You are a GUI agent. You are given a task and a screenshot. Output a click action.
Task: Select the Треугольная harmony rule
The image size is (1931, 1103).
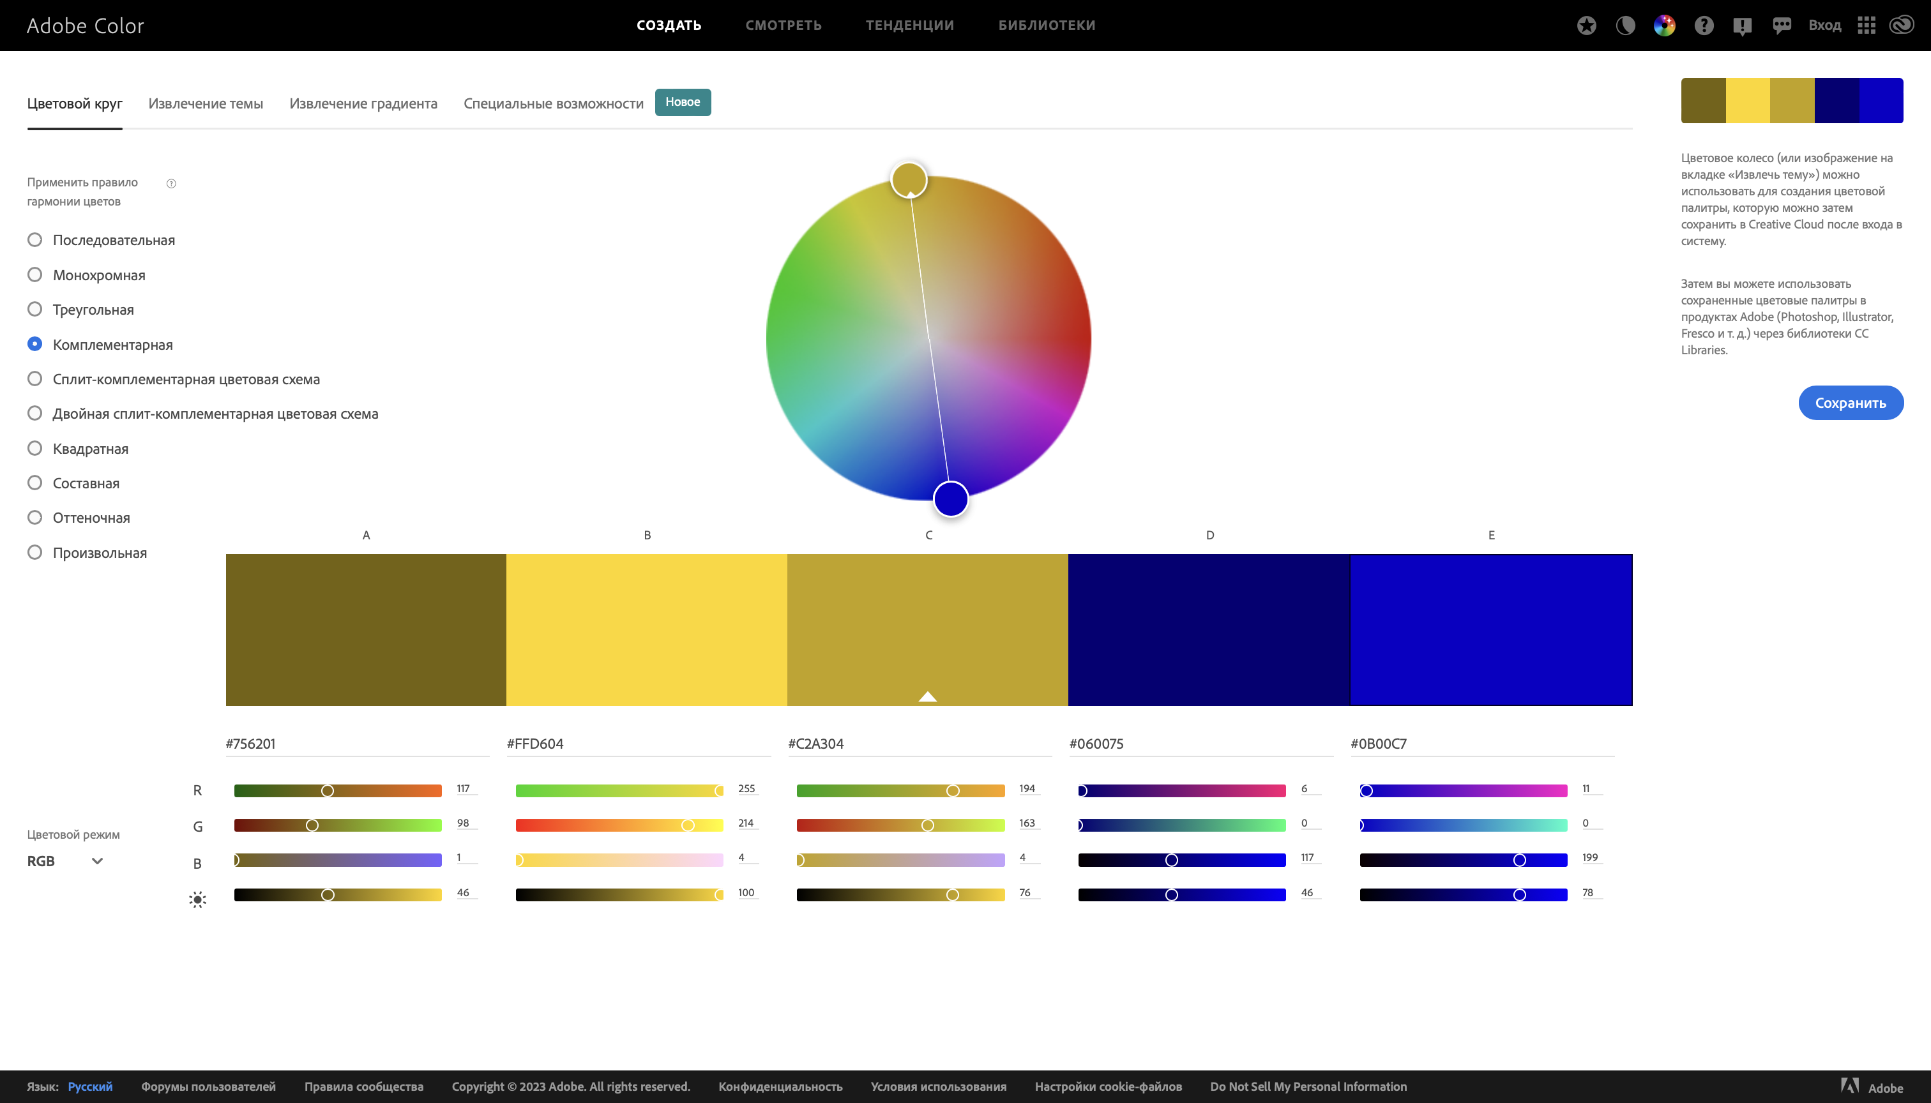(80, 310)
